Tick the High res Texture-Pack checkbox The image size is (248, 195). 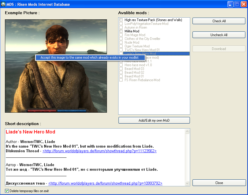click(121, 20)
